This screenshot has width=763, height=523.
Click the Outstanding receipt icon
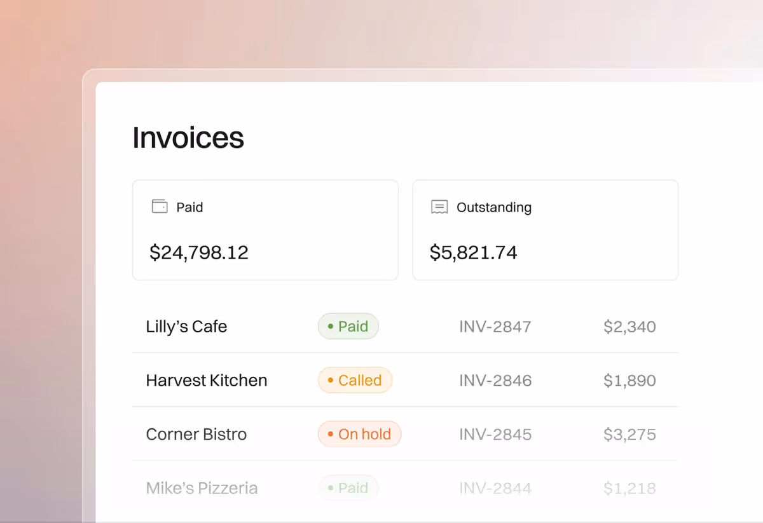(x=439, y=207)
